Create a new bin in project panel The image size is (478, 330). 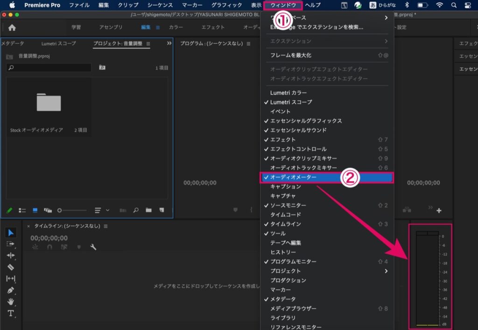pyautogui.click(x=148, y=210)
